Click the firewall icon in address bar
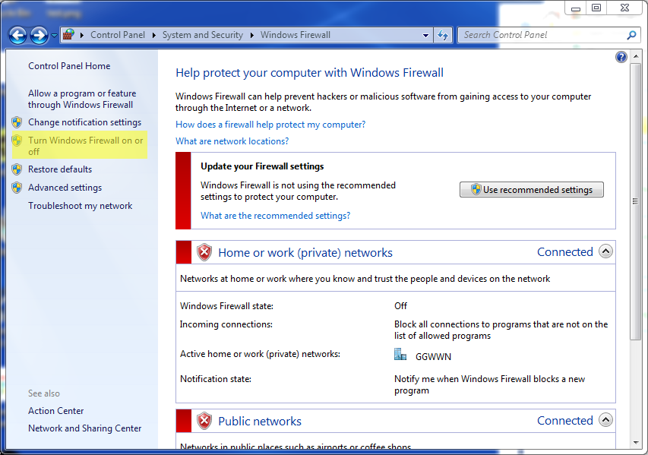This screenshot has width=648, height=455. tap(68, 35)
